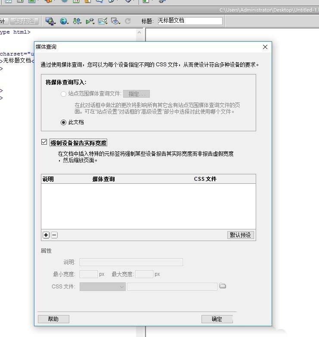Click the 默认预设 button
The width and height of the screenshot is (319, 337).
pos(240,235)
